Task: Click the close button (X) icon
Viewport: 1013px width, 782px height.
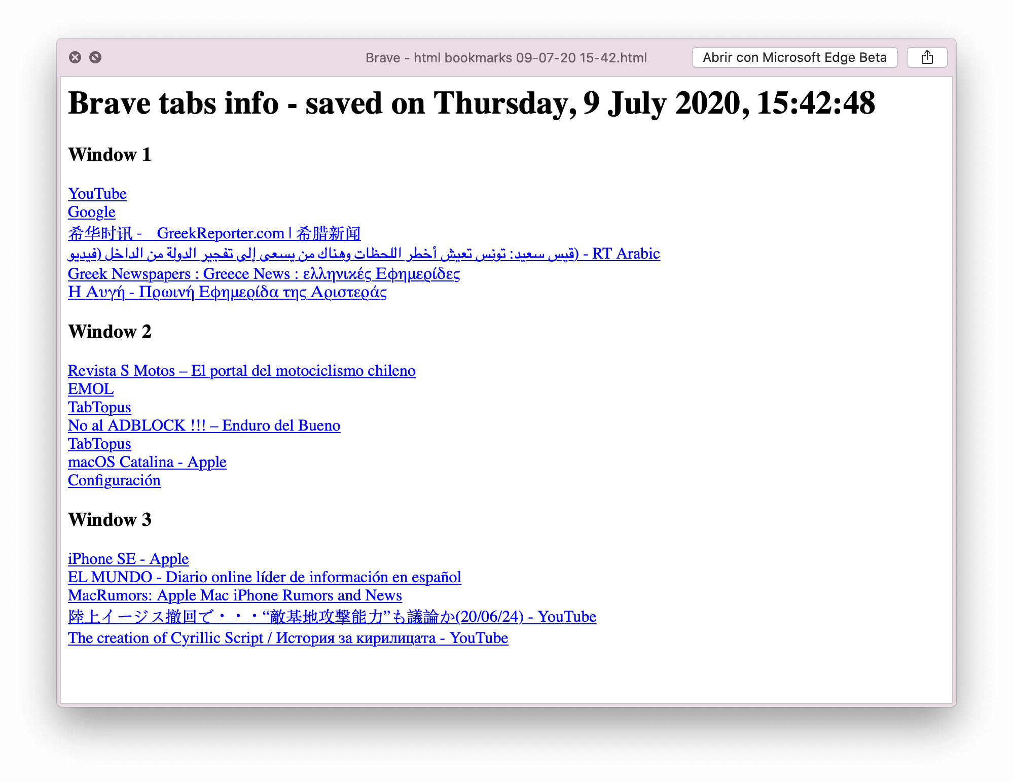Action: click(x=76, y=57)
